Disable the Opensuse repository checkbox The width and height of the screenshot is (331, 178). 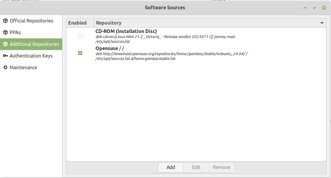pos(80,53)
